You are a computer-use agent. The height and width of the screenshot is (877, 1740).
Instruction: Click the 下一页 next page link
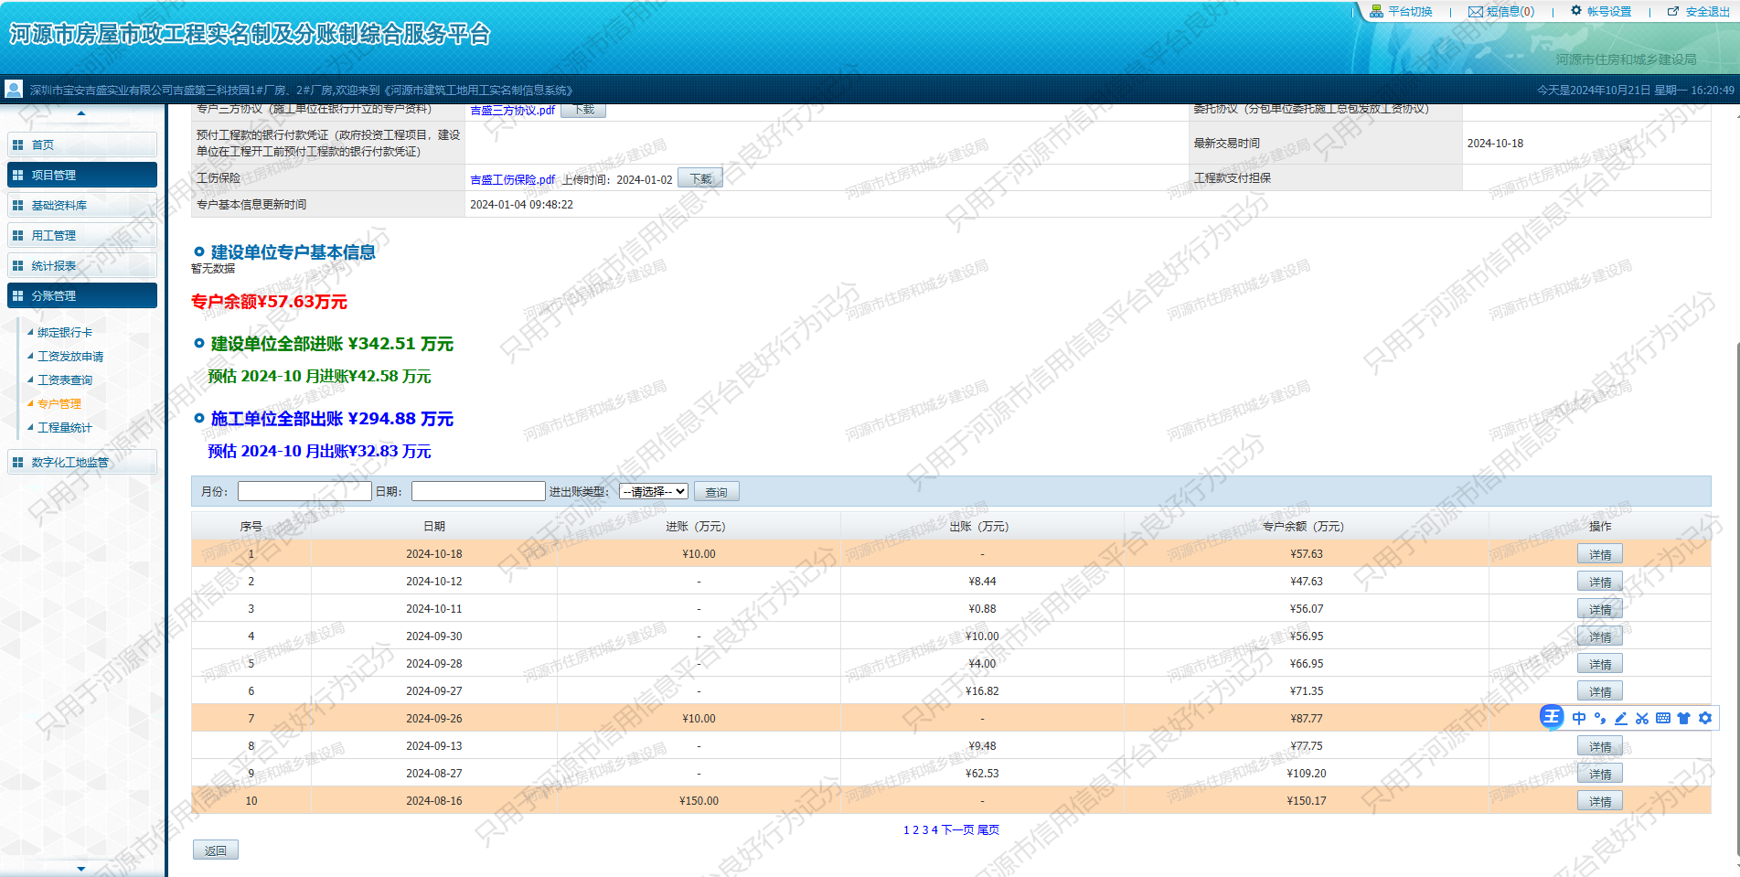(x=957, y=829)
